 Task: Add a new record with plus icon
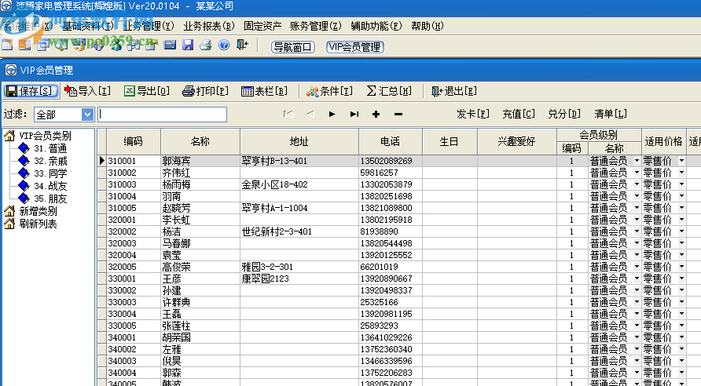(x=376, y=115)
